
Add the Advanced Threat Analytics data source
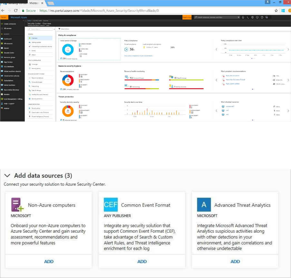[x=235, y=262]
